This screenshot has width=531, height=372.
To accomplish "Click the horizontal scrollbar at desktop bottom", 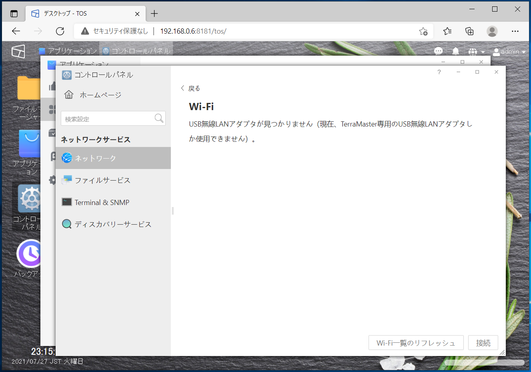I will pos(484,362).
